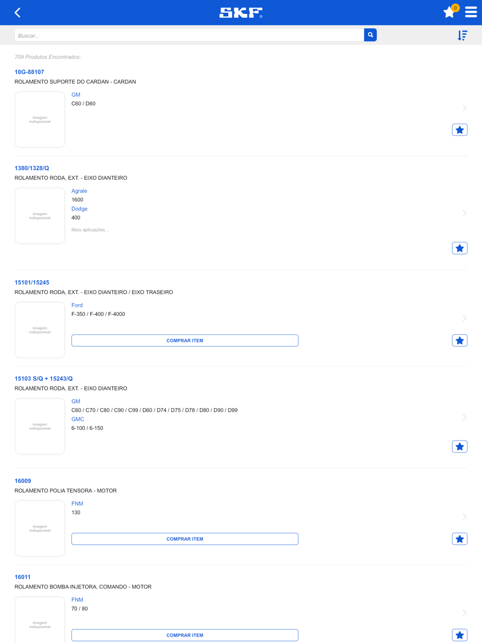Click text 6-100 / 6-150

tap(87, 428)
